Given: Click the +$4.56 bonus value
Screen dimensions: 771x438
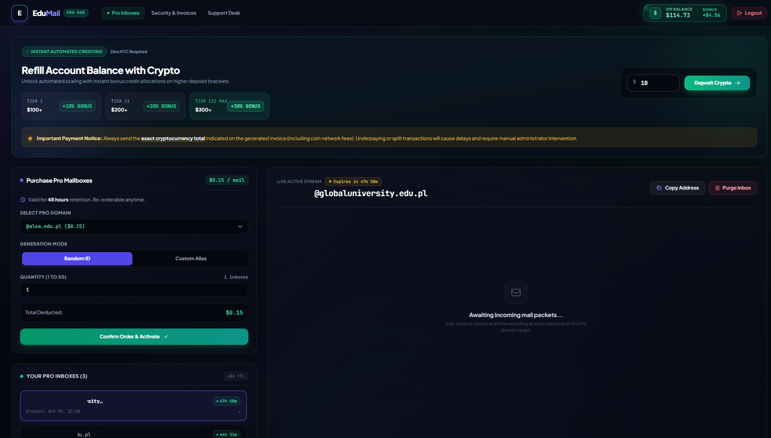Looking at the screenshot, I should (x=711, y=15).
